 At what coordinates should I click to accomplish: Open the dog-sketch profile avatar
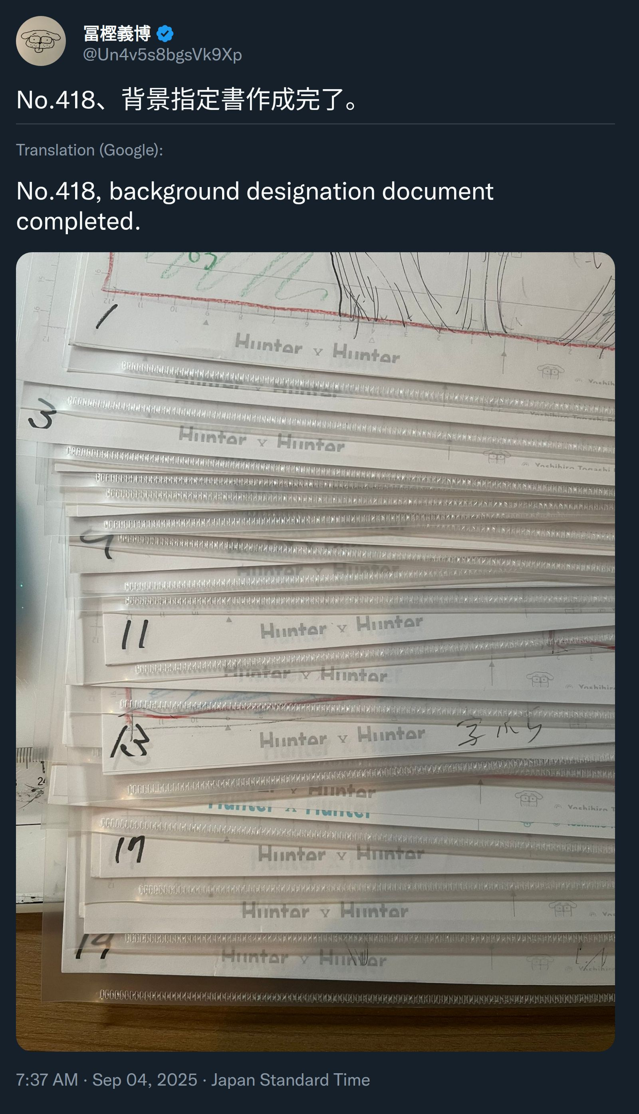[41, 41]
